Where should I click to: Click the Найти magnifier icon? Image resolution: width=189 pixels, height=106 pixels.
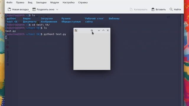tap(171, 9)
